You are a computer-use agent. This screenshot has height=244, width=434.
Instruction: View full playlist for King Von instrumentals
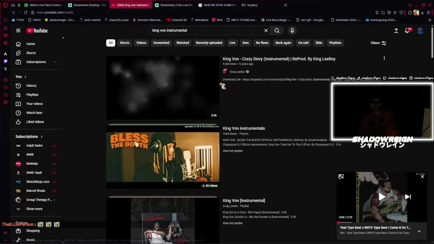click(233, 151)
